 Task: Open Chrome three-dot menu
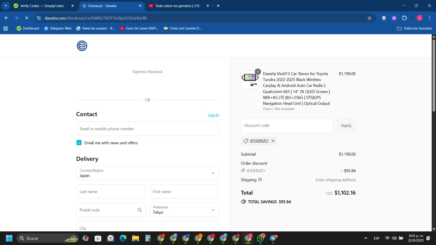tap(430, 18)
